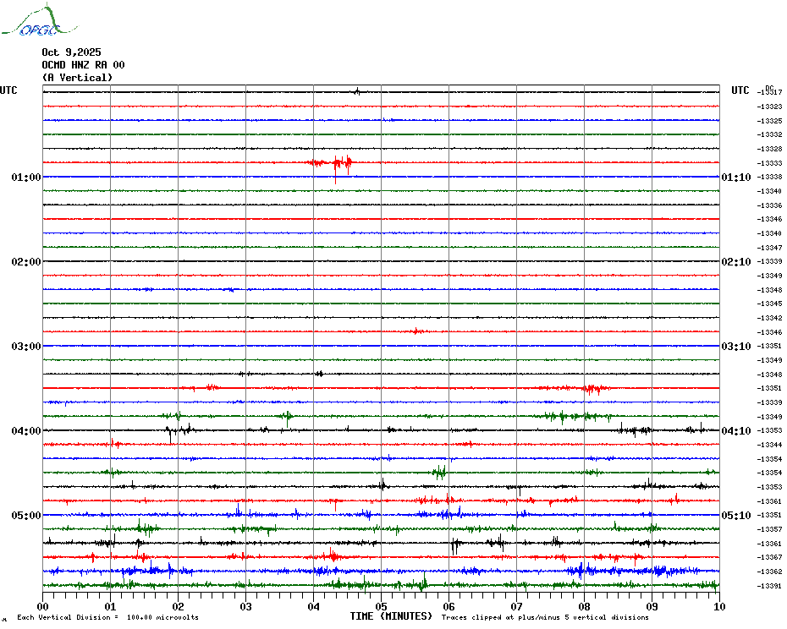This screenshot has width=787, height=629.
Task: Click the DC offset value "-13347"
Action: point(770,248)
